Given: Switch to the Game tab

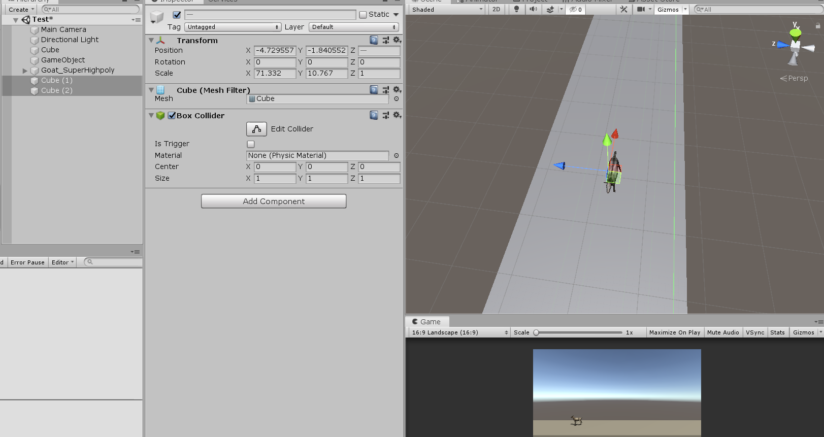Looking at the screenshot, I should (x=426, y=322).
